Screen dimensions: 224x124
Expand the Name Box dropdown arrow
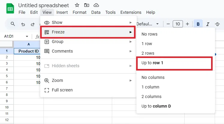point(27,36)
